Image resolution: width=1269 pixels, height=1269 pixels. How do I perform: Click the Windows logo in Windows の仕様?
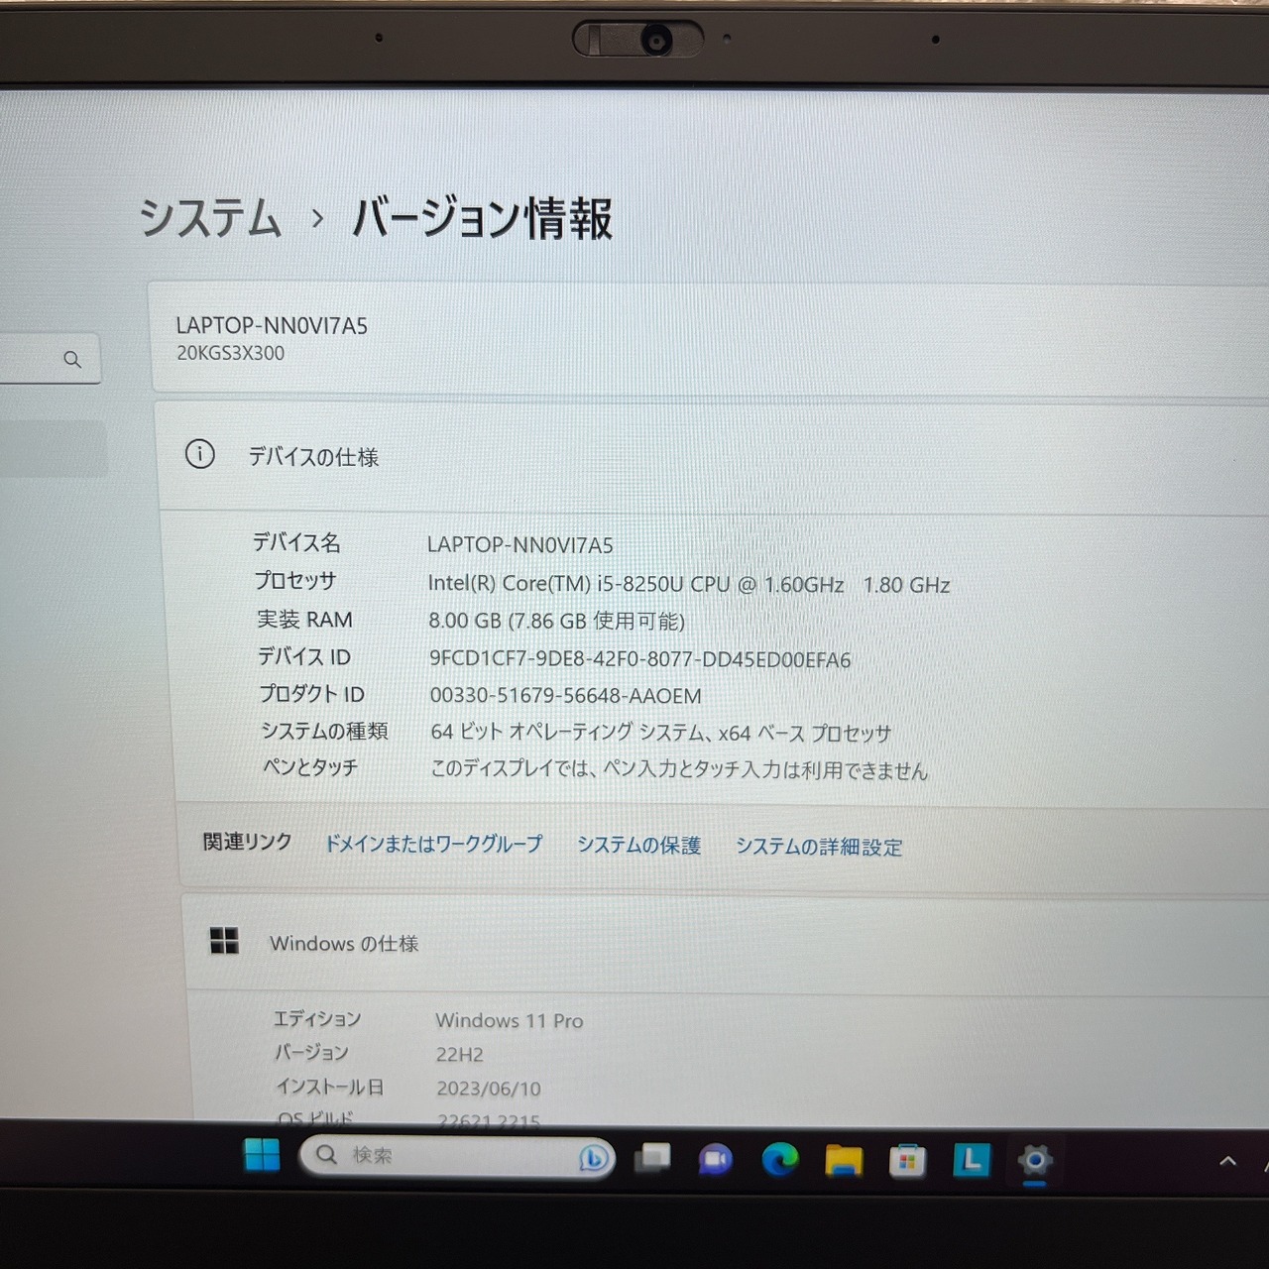(224, 941)
